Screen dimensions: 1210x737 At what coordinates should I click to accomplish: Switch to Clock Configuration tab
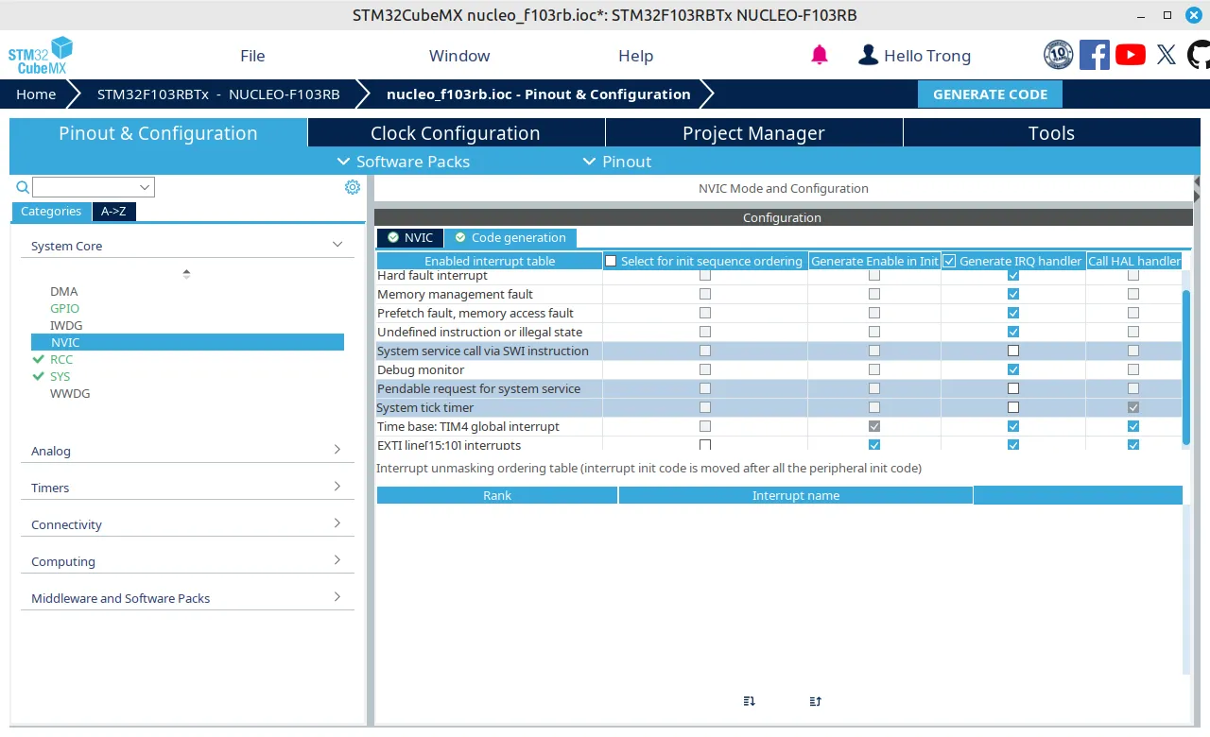(x=456, y=133)
